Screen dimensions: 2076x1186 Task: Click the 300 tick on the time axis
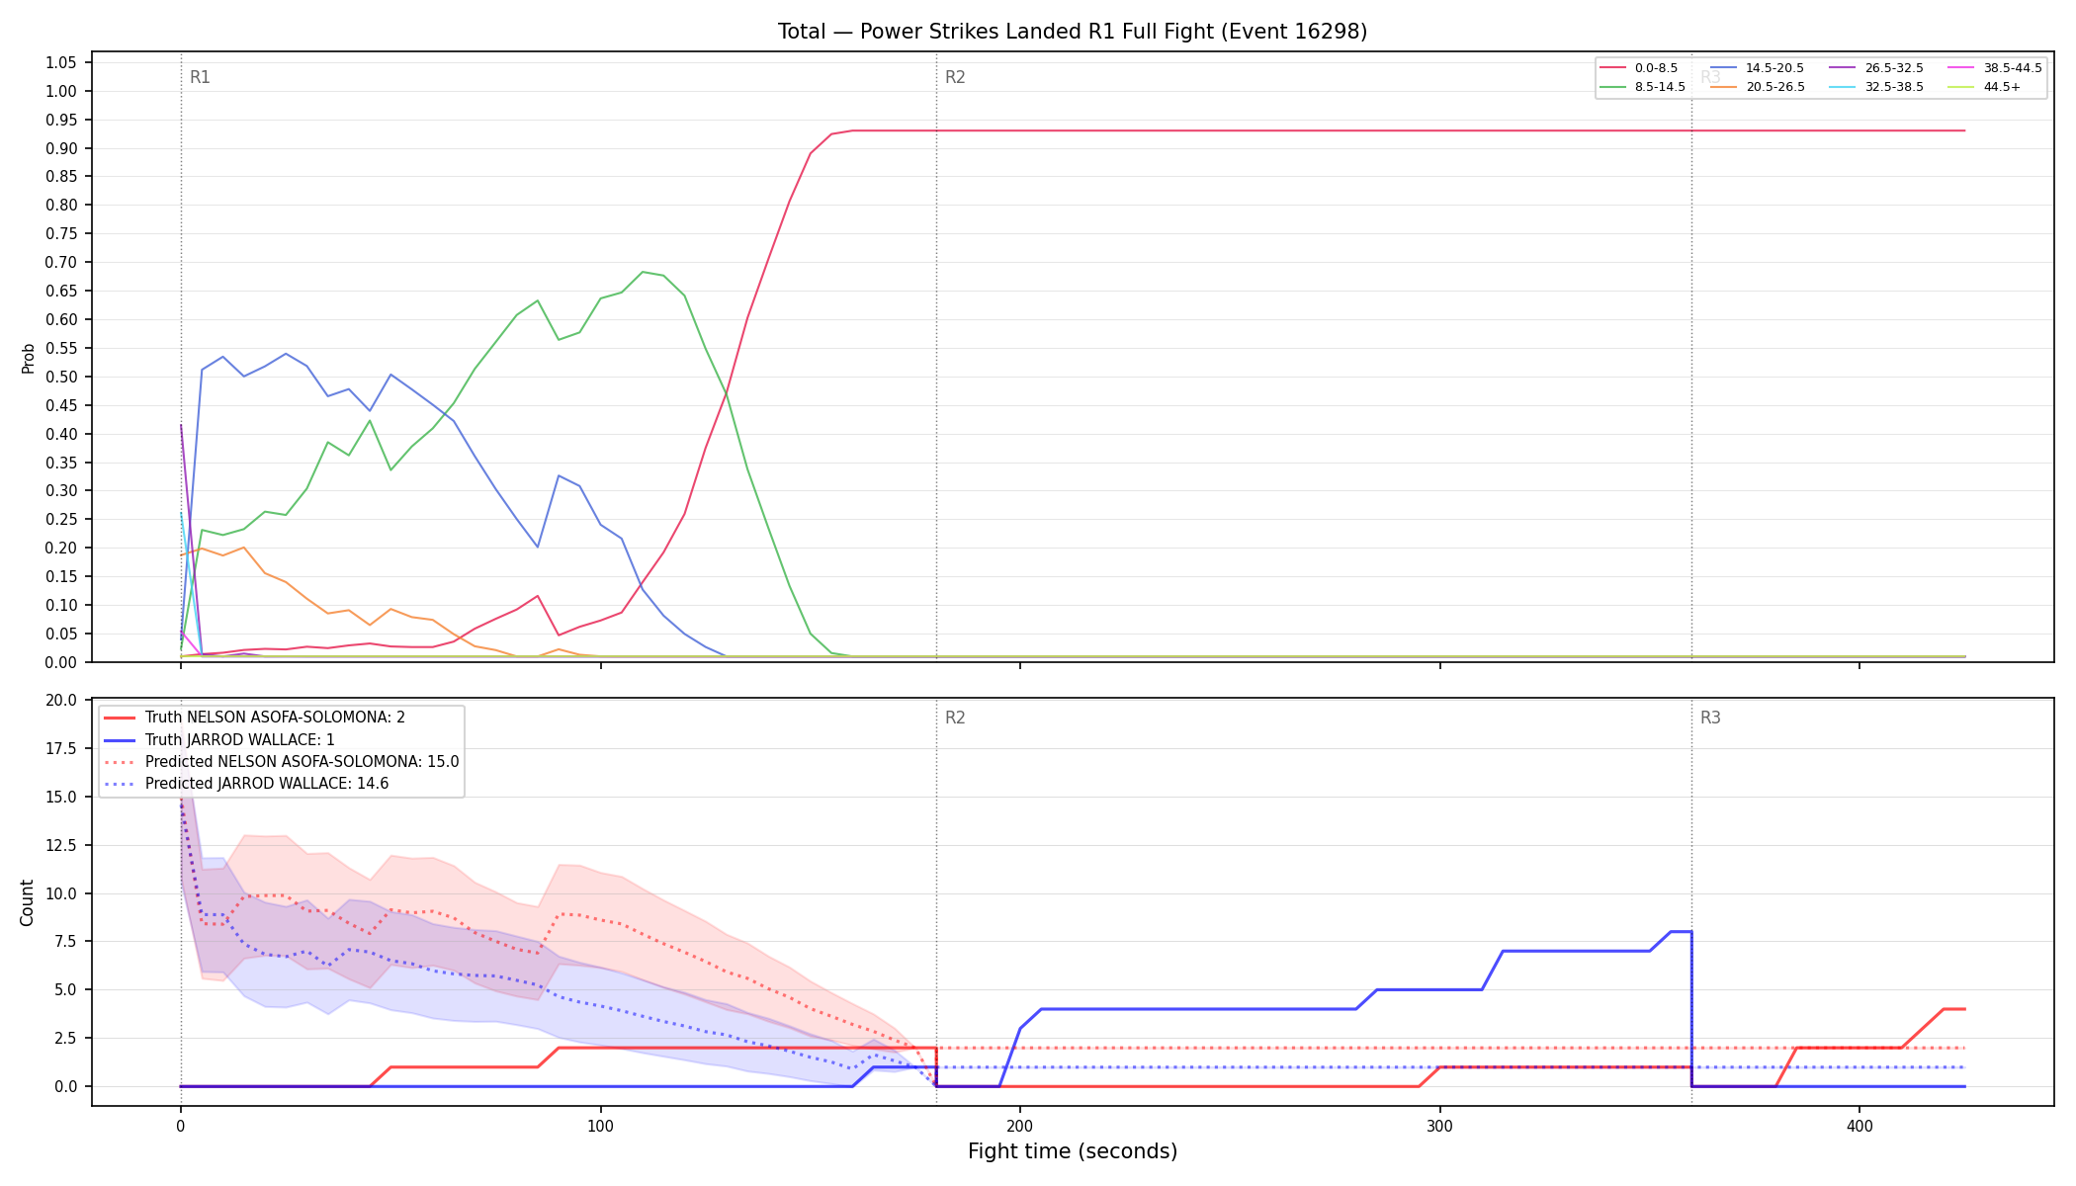1439,1126
